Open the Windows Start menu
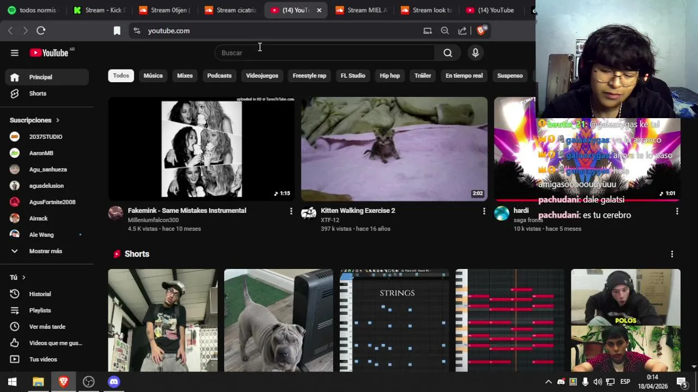The width and height of the screenshot is (698, 392). [x=13, y=382]
